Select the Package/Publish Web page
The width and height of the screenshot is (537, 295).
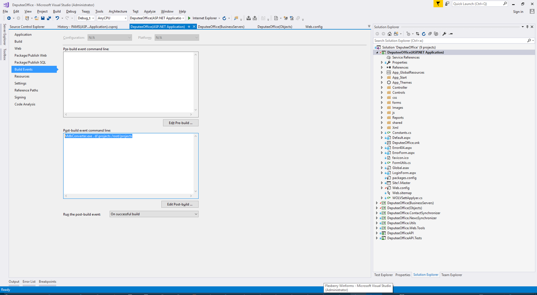(30, 55)
